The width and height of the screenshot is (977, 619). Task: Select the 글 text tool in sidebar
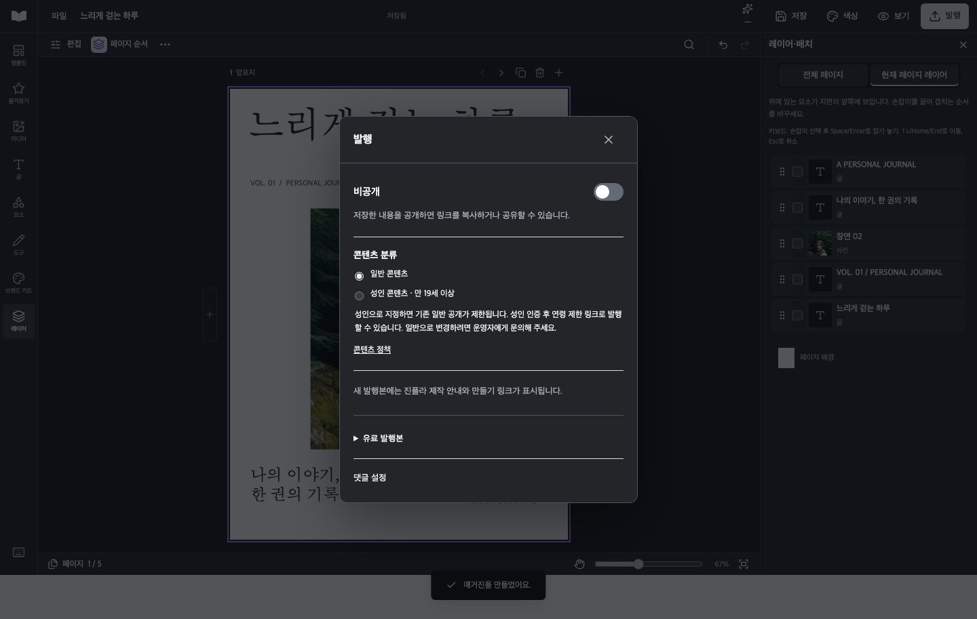coord(18,169)
